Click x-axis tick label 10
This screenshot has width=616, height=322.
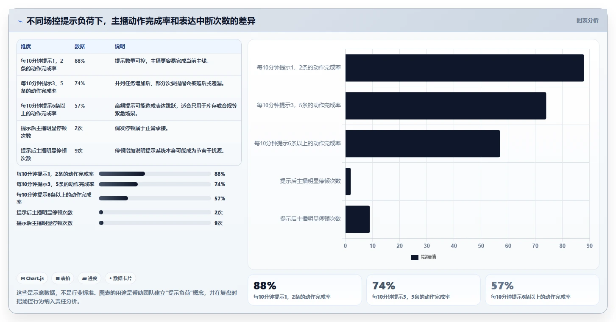tap(372, 246)
